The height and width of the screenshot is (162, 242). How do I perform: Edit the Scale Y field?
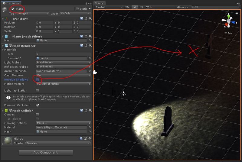coord(64,31)
